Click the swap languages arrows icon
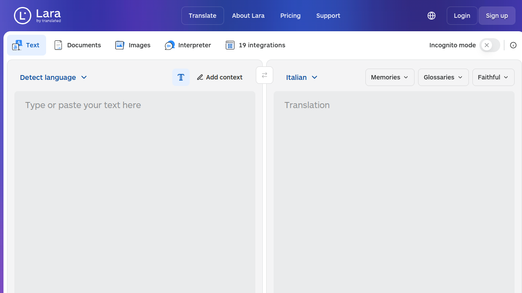 point(264,75)
